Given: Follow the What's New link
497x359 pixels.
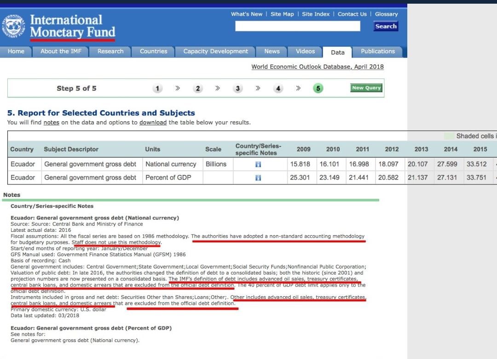Looking at the screenshot, I should click(x=247, y=14).
